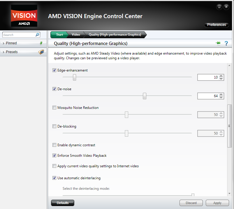This screenshot has width=234, height=209.
Task: Click the Presets camera icon
Action: 41,52
